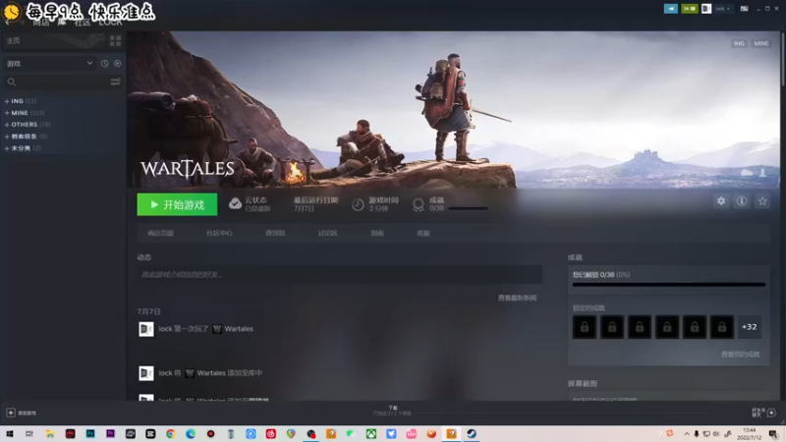Open the 讨论区 tab
This screenshot has width=786, height=442.
point(327,233)
